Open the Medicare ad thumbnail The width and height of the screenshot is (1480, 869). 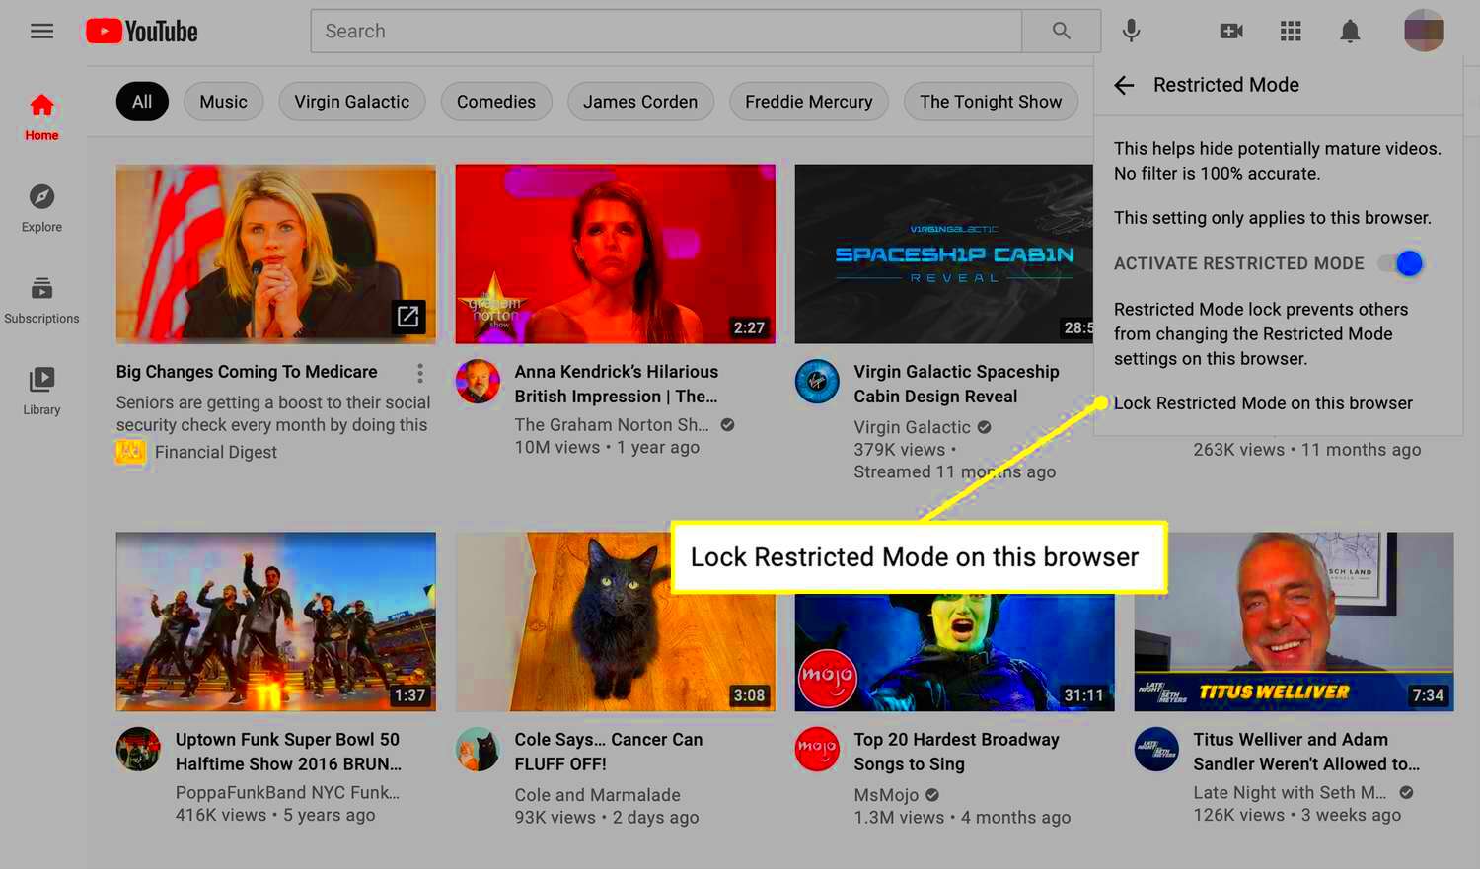click(276, 253)
